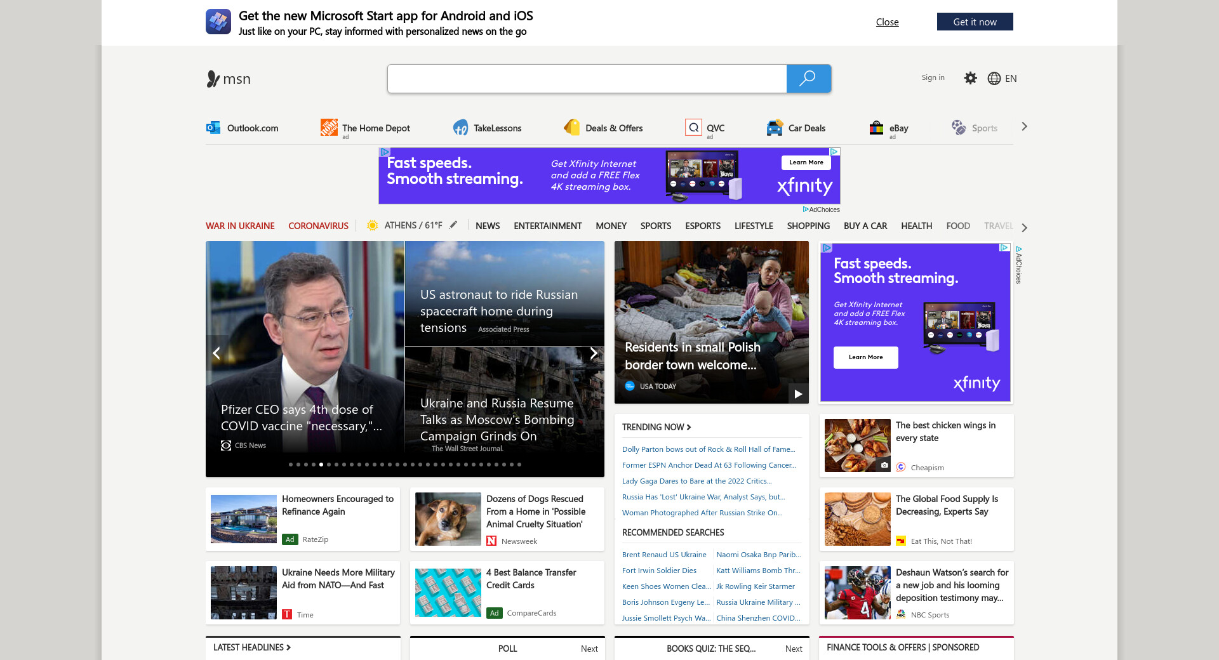Expand more categories in navigation bar

1024,227
